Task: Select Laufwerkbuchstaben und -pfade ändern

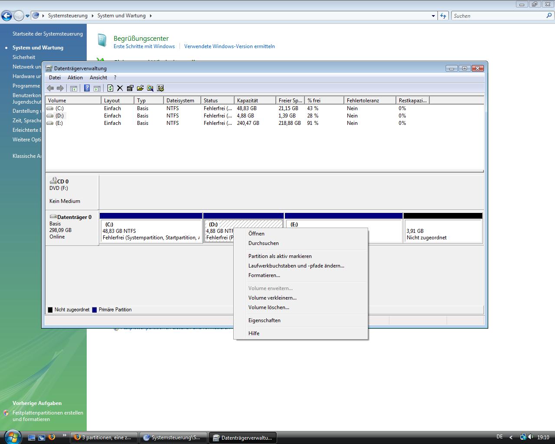Action: (x=300, y=266)
